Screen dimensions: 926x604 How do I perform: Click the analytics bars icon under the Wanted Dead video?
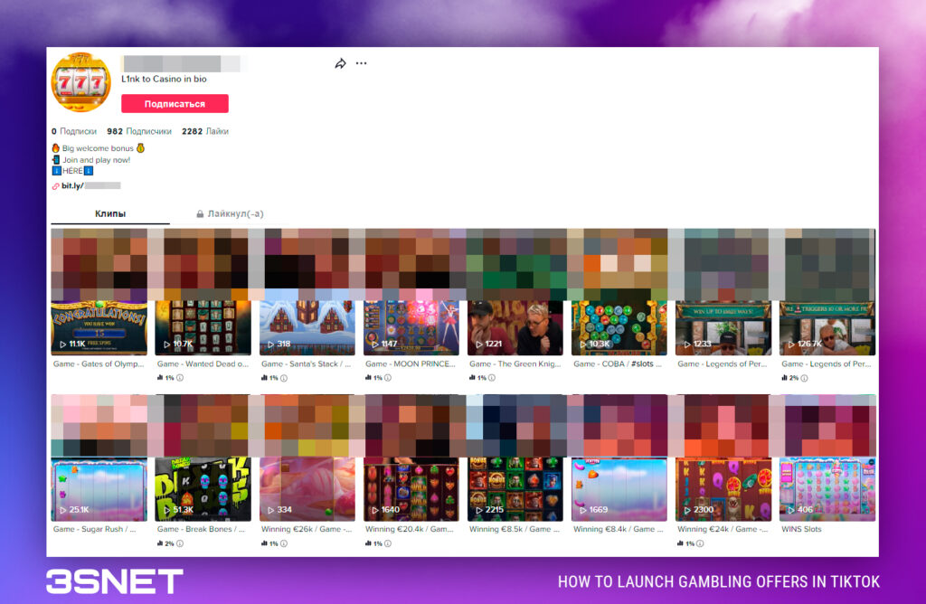pos(159,377)
